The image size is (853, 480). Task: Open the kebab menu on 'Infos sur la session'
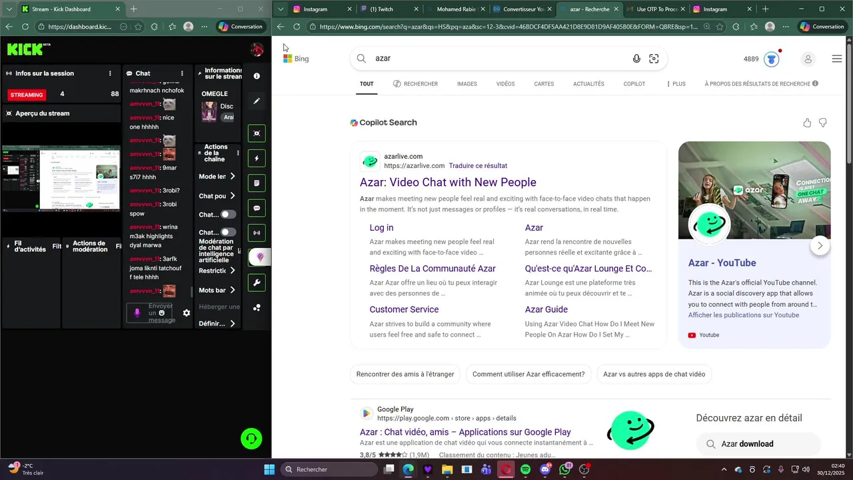click(x=110, y=73)
